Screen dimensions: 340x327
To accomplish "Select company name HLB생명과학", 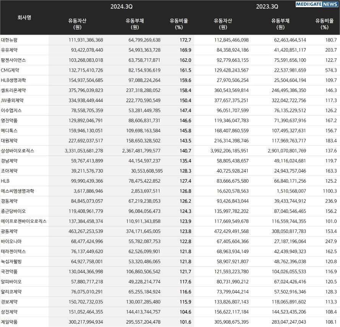I will pos(13,80).
